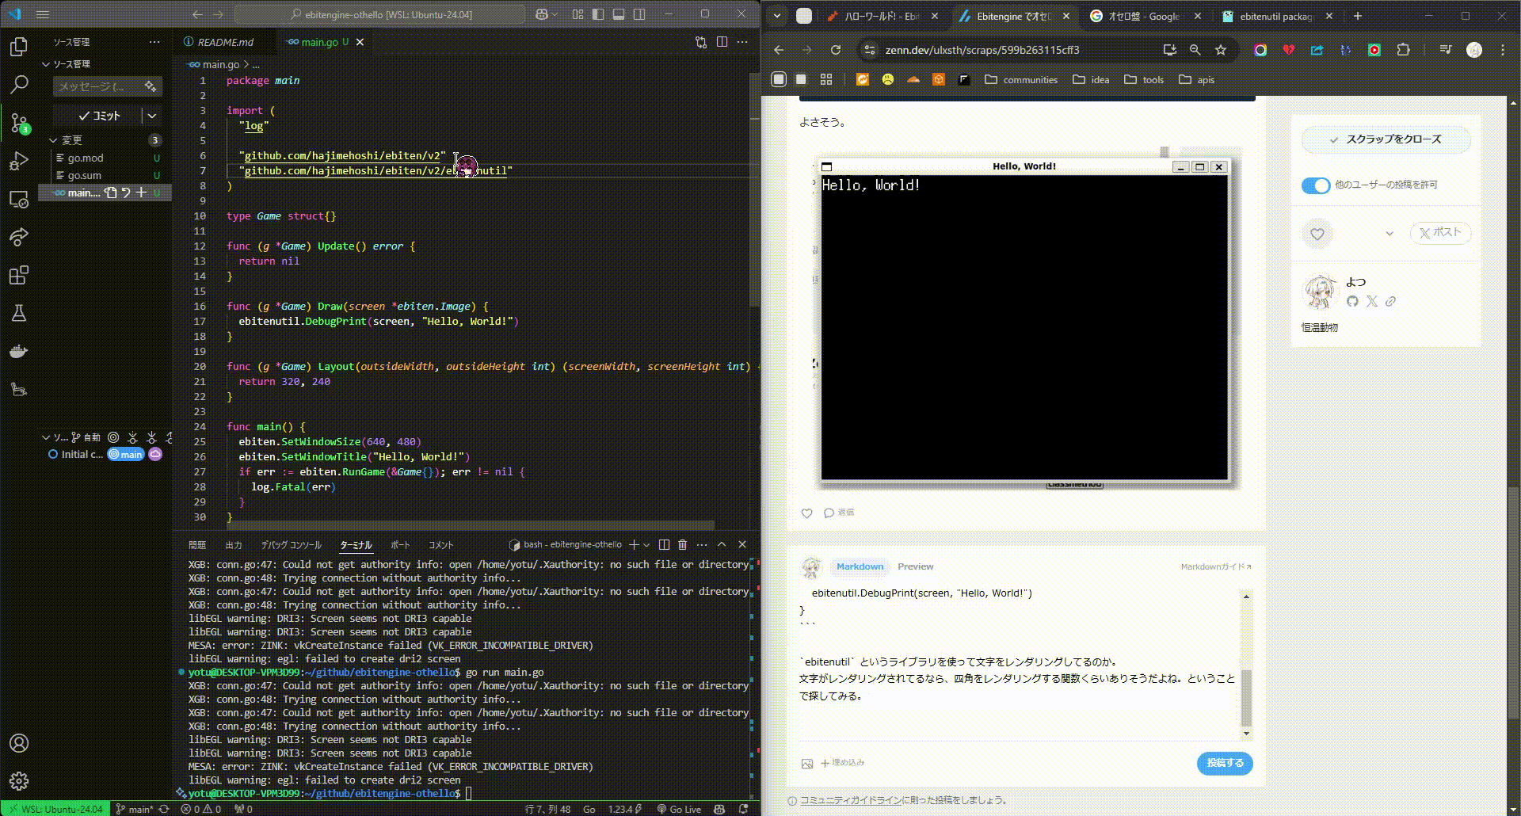Open the Explorer view in the sidebar
Viewport: 1521px width, 816px height.
[19, 47]
